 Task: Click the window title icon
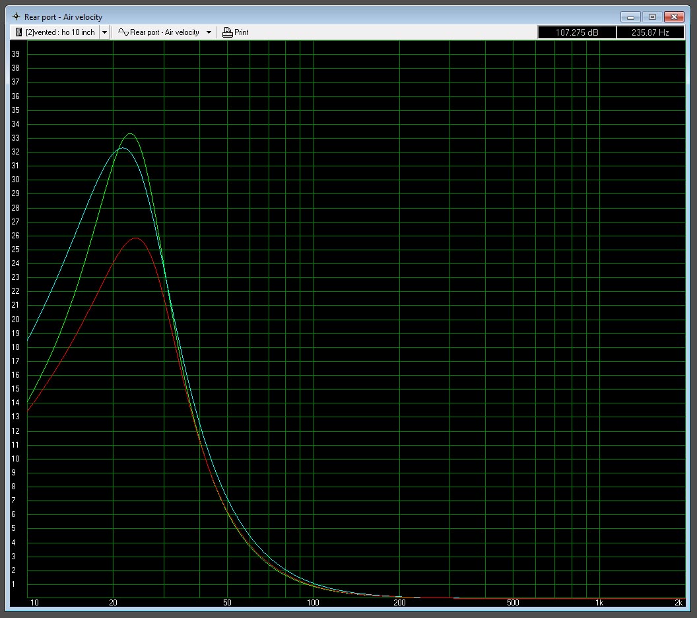[16, 17]
